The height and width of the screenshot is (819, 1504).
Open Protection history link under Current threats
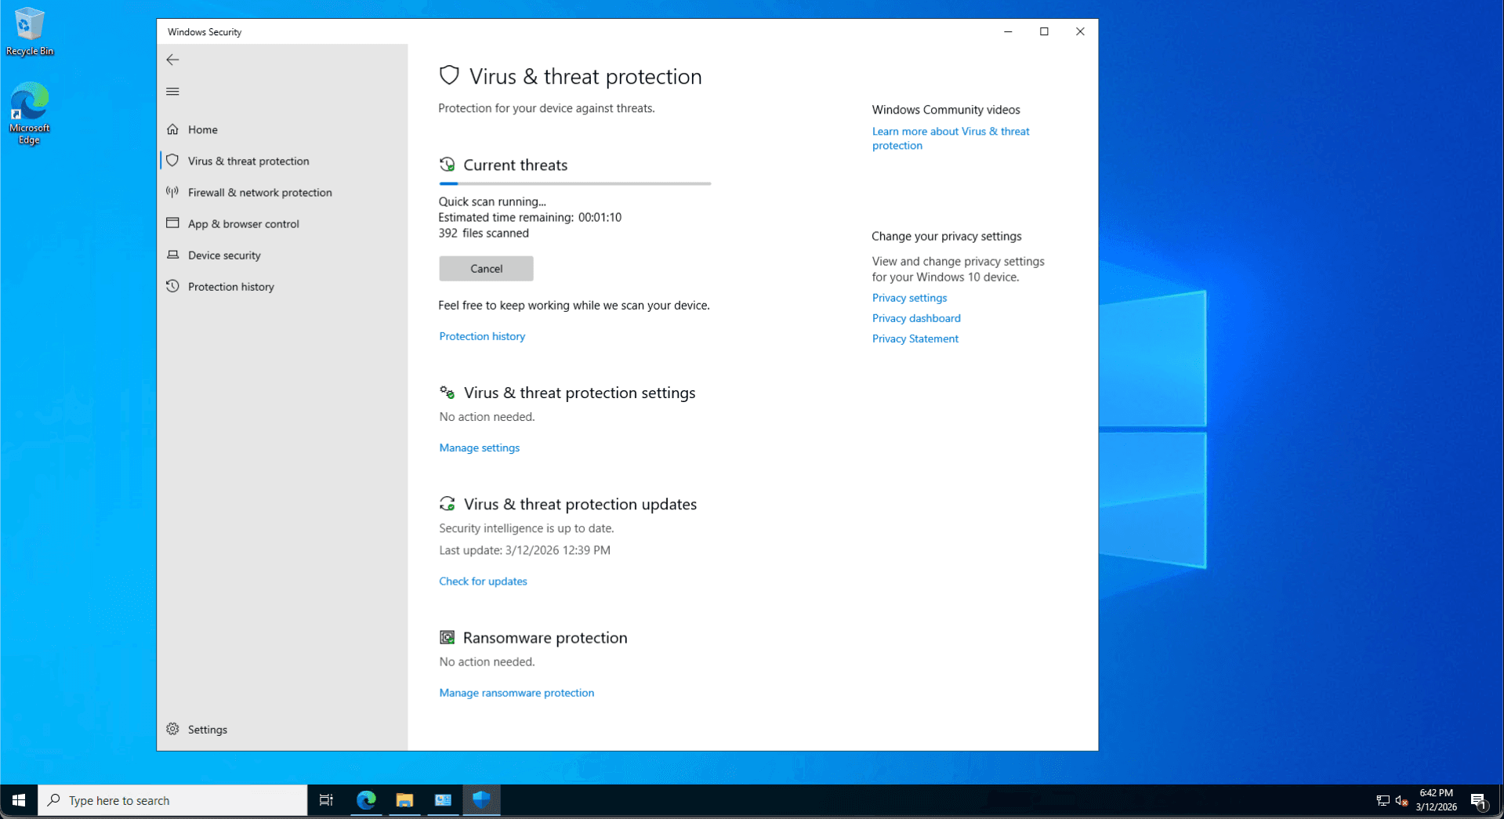[482, 336]
